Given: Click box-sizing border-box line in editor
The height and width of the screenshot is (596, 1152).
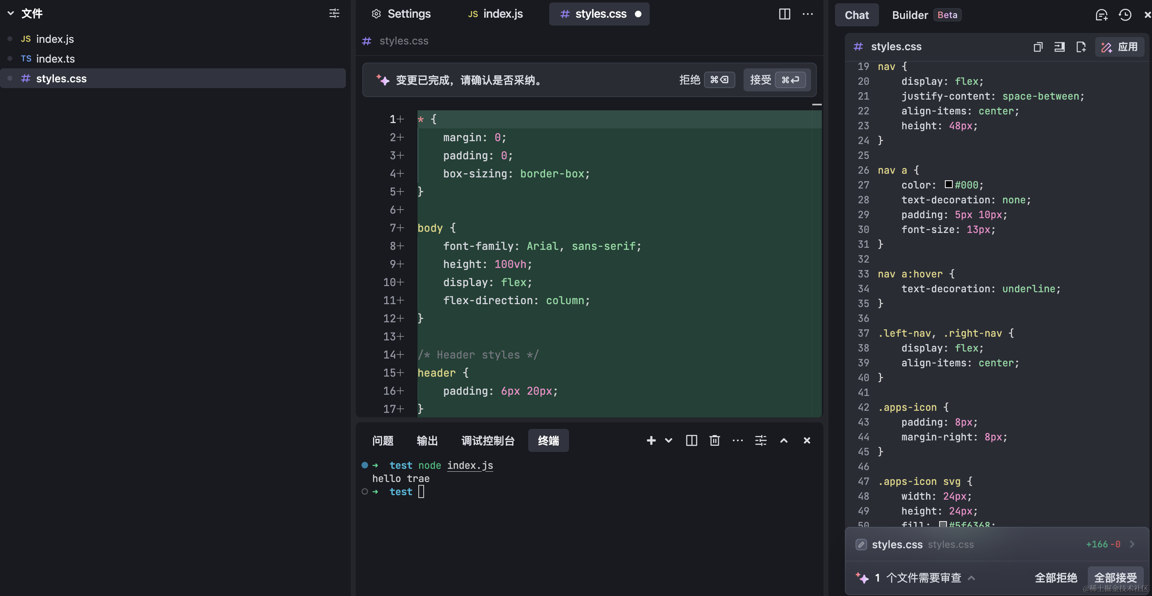Looking at the screenshot, I should 517,174.
